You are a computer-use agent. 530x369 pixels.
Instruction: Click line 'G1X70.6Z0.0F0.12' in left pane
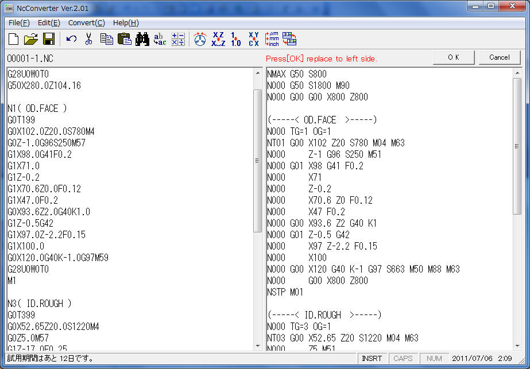pos(44,189)
